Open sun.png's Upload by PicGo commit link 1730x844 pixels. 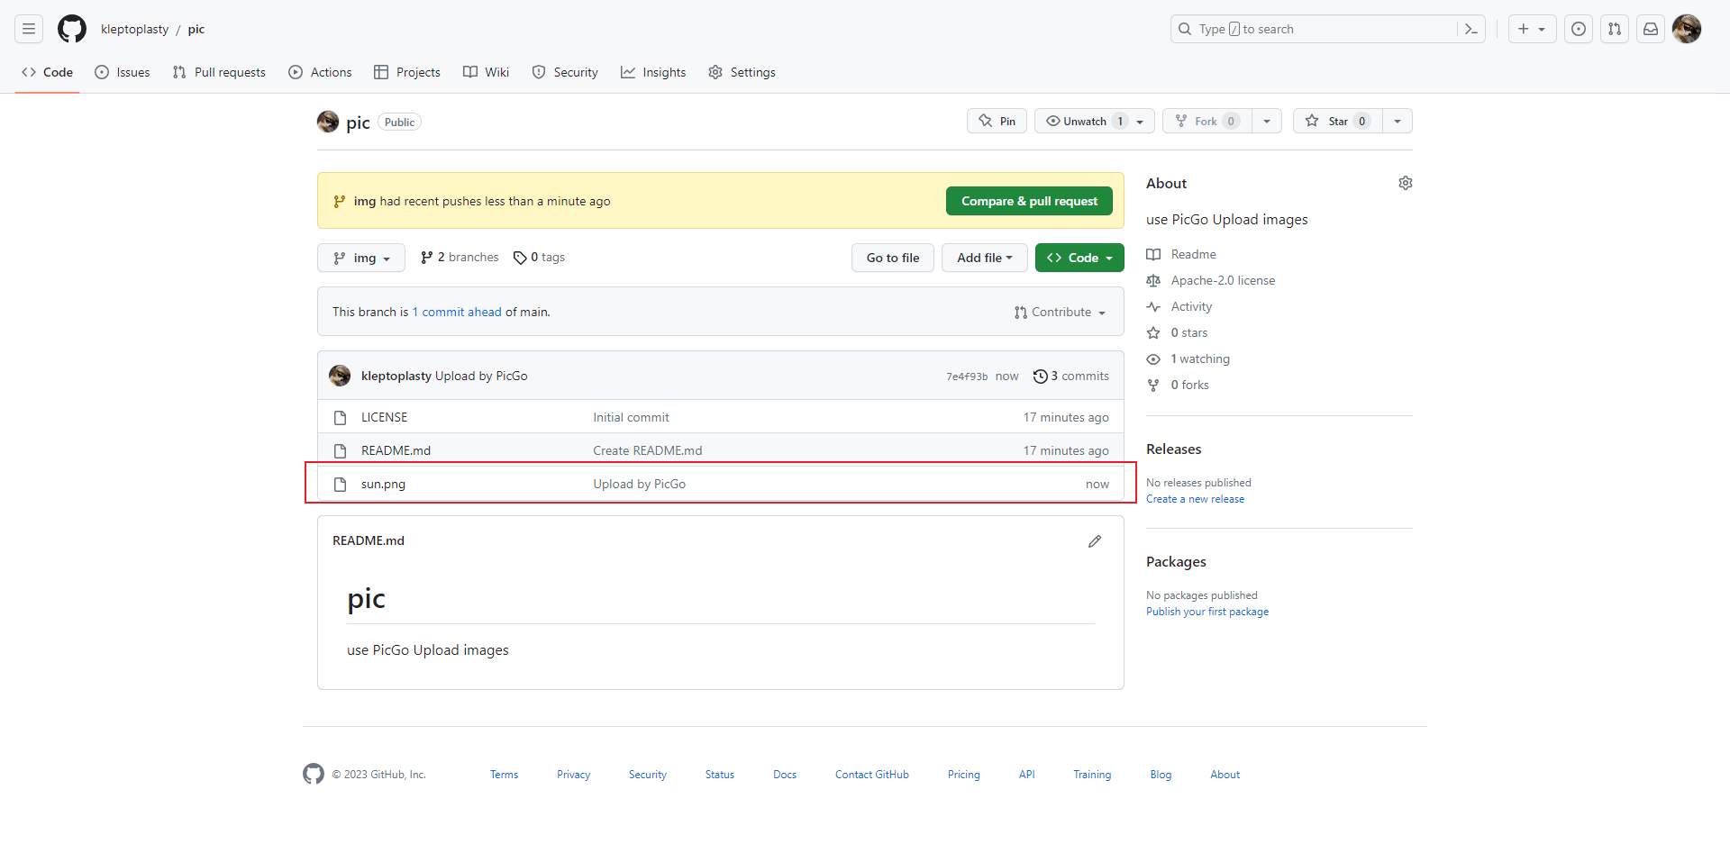tap(639, 484)
